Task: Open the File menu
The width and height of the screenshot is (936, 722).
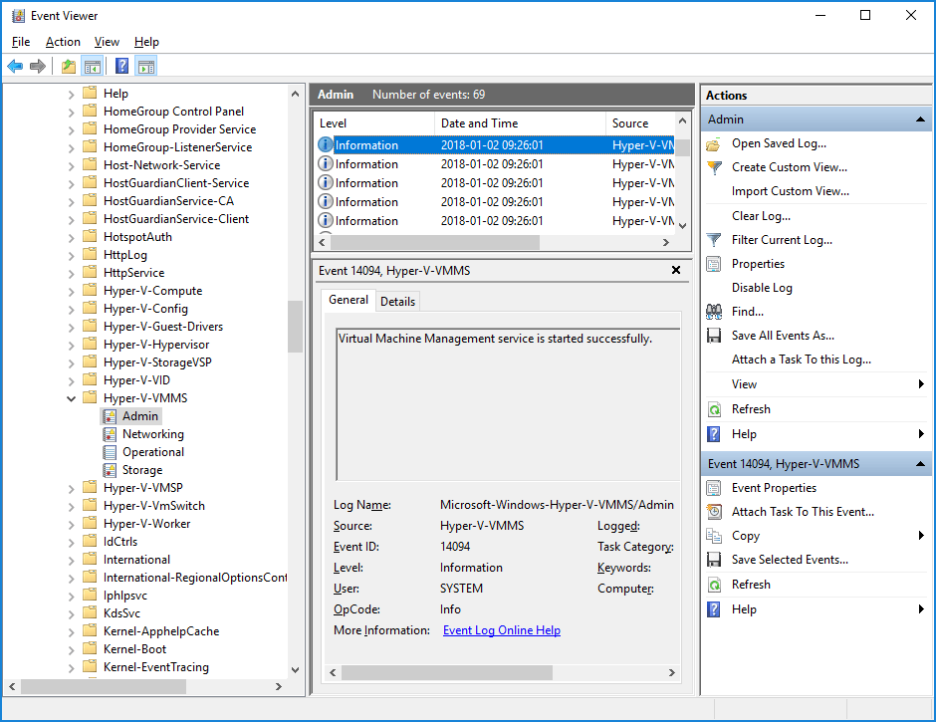Action: (21, 42)
